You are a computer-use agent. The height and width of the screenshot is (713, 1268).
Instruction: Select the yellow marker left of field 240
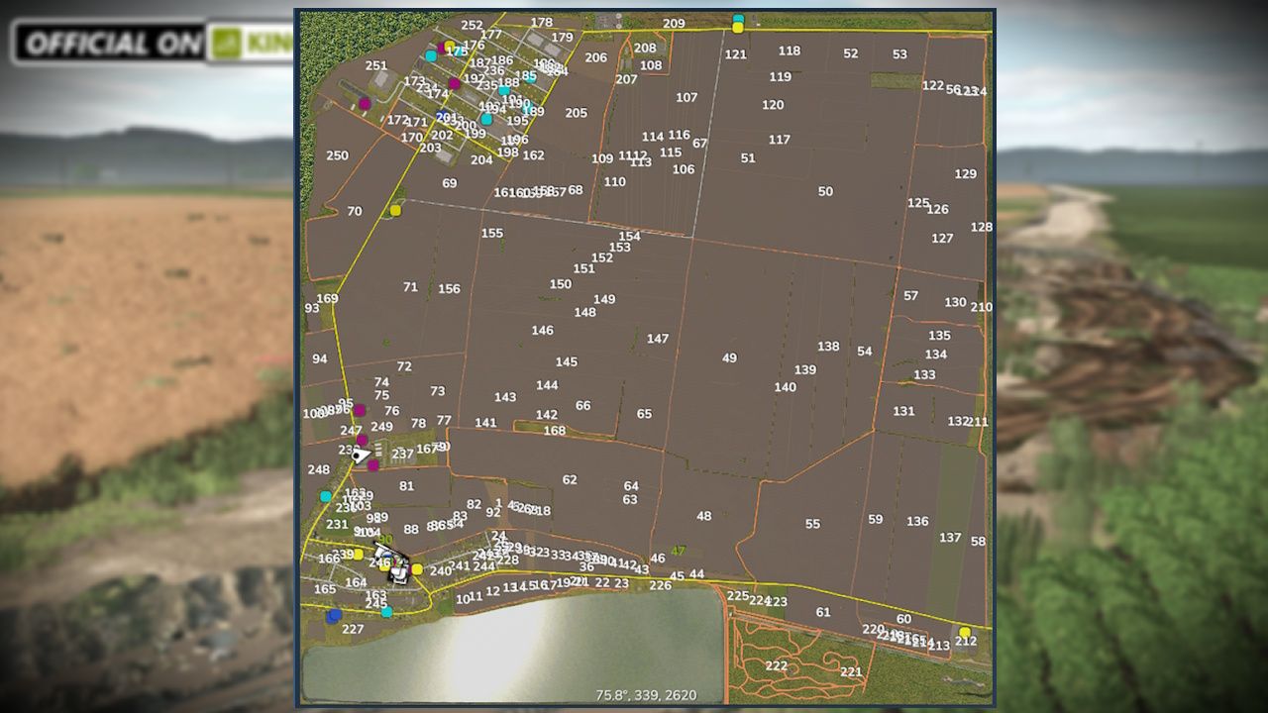coord(417,569)
